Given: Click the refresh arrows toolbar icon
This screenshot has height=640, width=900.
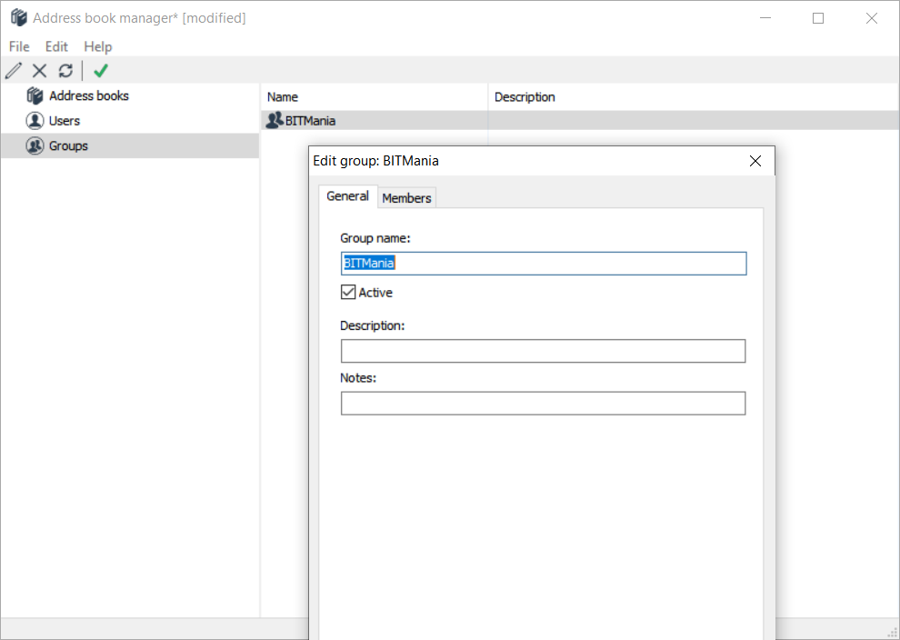Looking at the screenshot, I should [x=65, y=71].
